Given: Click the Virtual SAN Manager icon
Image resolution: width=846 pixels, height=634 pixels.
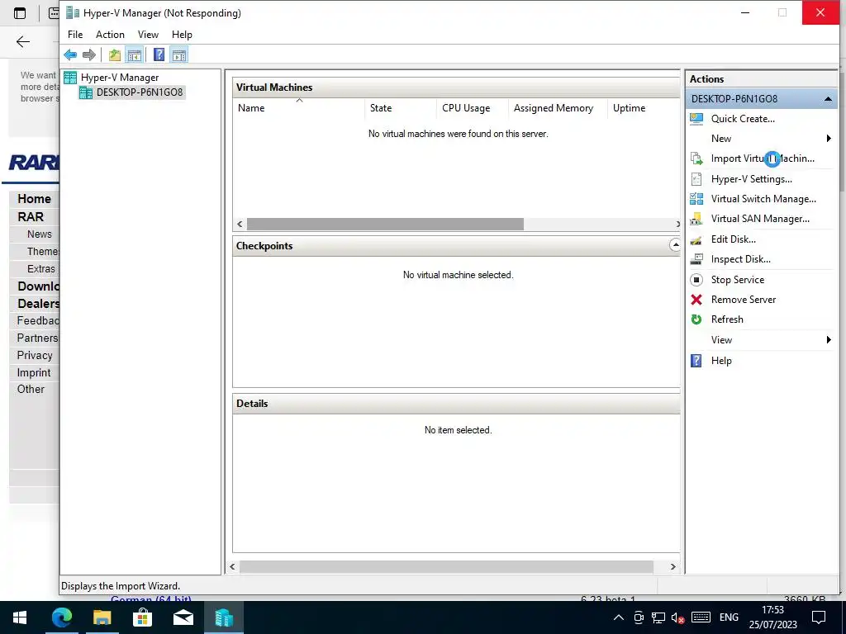Looking at the screenshot, I should point(696,219).
